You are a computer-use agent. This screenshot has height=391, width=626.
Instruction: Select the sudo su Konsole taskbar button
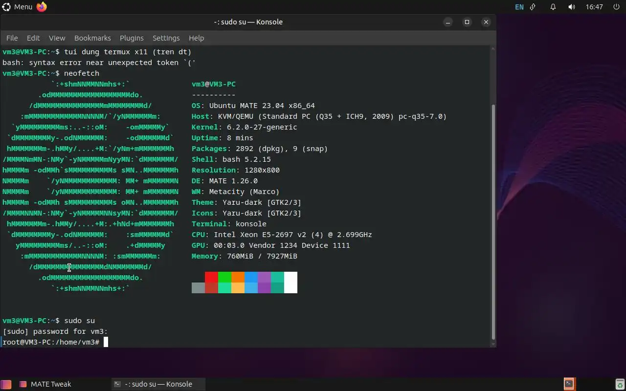[157, 384]
